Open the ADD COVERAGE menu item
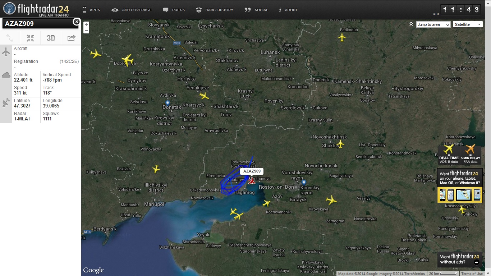This screenshot has width=491, height=276. [132, 10]
